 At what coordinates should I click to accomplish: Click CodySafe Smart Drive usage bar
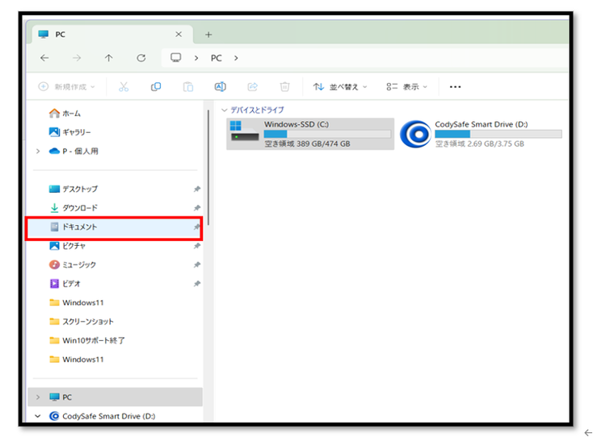coord(498,134)
